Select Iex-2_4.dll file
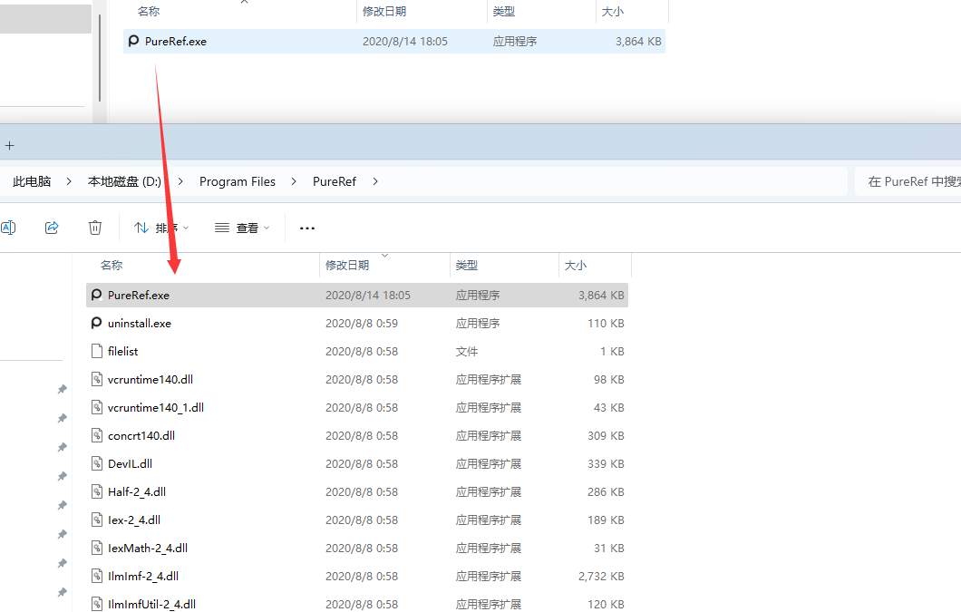The width and height of the screenshot is (961, 612). click(x=357, y=520)
